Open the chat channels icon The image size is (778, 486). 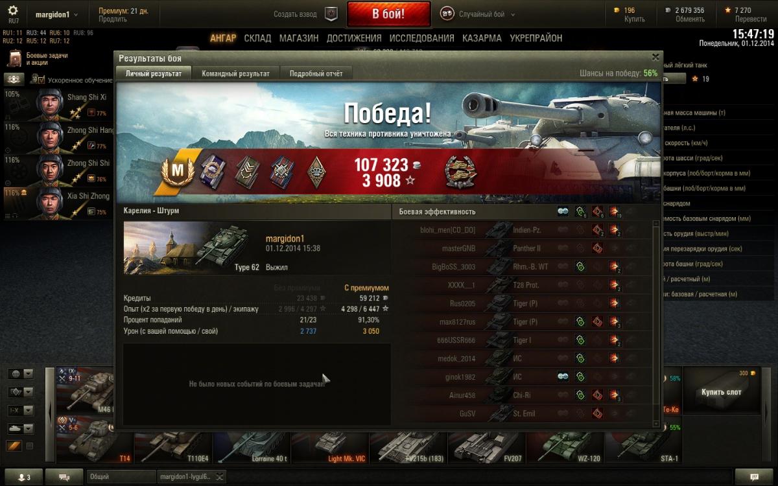point(64,477)
